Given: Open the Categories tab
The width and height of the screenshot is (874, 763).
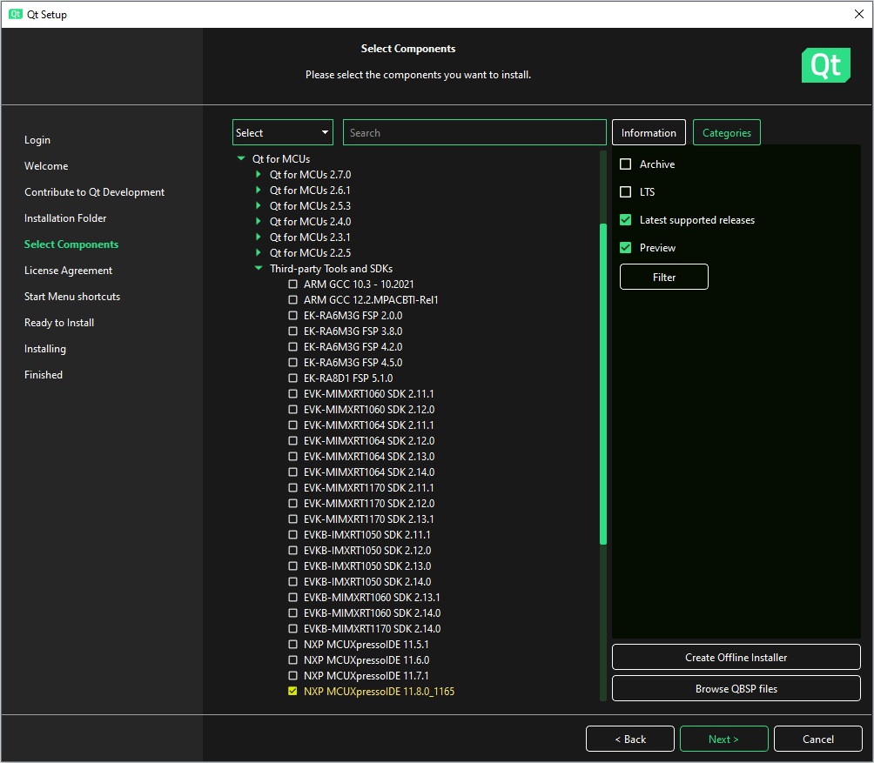Looking at the screenshot, I should (726, 132).
